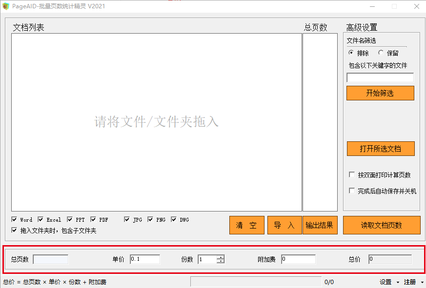Toggle 拖入文件夹时，包含子文件夹 checkbox
The image size is (426, 288).
[x=15, y=230]
